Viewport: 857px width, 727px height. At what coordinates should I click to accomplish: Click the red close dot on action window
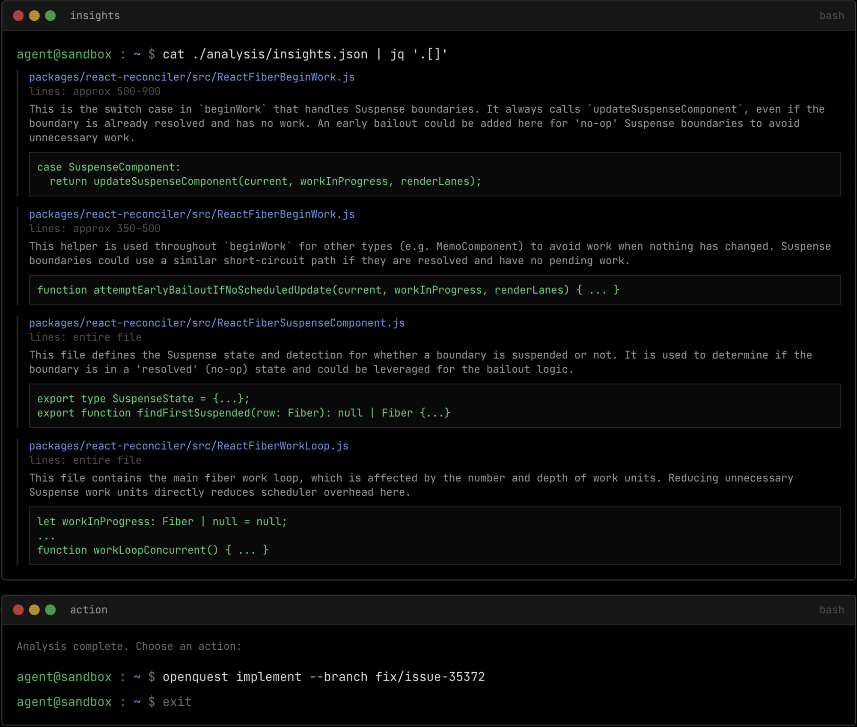18,610
